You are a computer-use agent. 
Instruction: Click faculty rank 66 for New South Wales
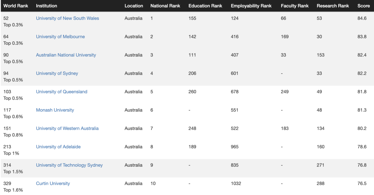point(283,18)
